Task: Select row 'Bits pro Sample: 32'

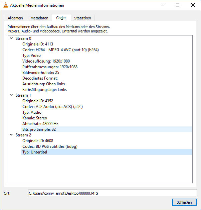Action: (107, 129)
